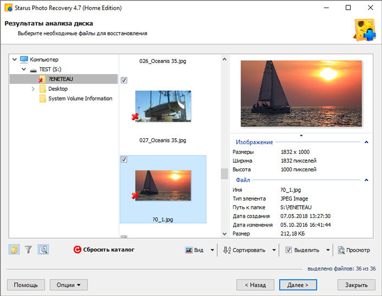This screenshot has width=382, height=296.
Task: Click the file list scroll up arrow
Action: [224, 59]
